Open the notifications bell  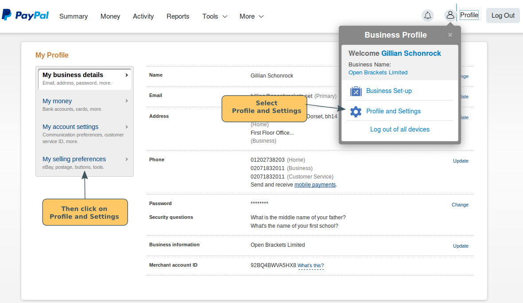(x=427, y=15)
